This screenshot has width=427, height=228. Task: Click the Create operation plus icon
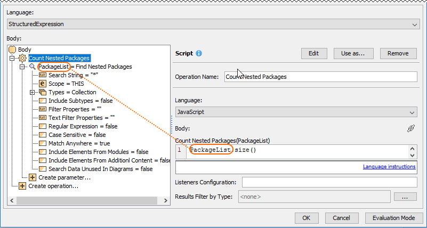(22, 186)
